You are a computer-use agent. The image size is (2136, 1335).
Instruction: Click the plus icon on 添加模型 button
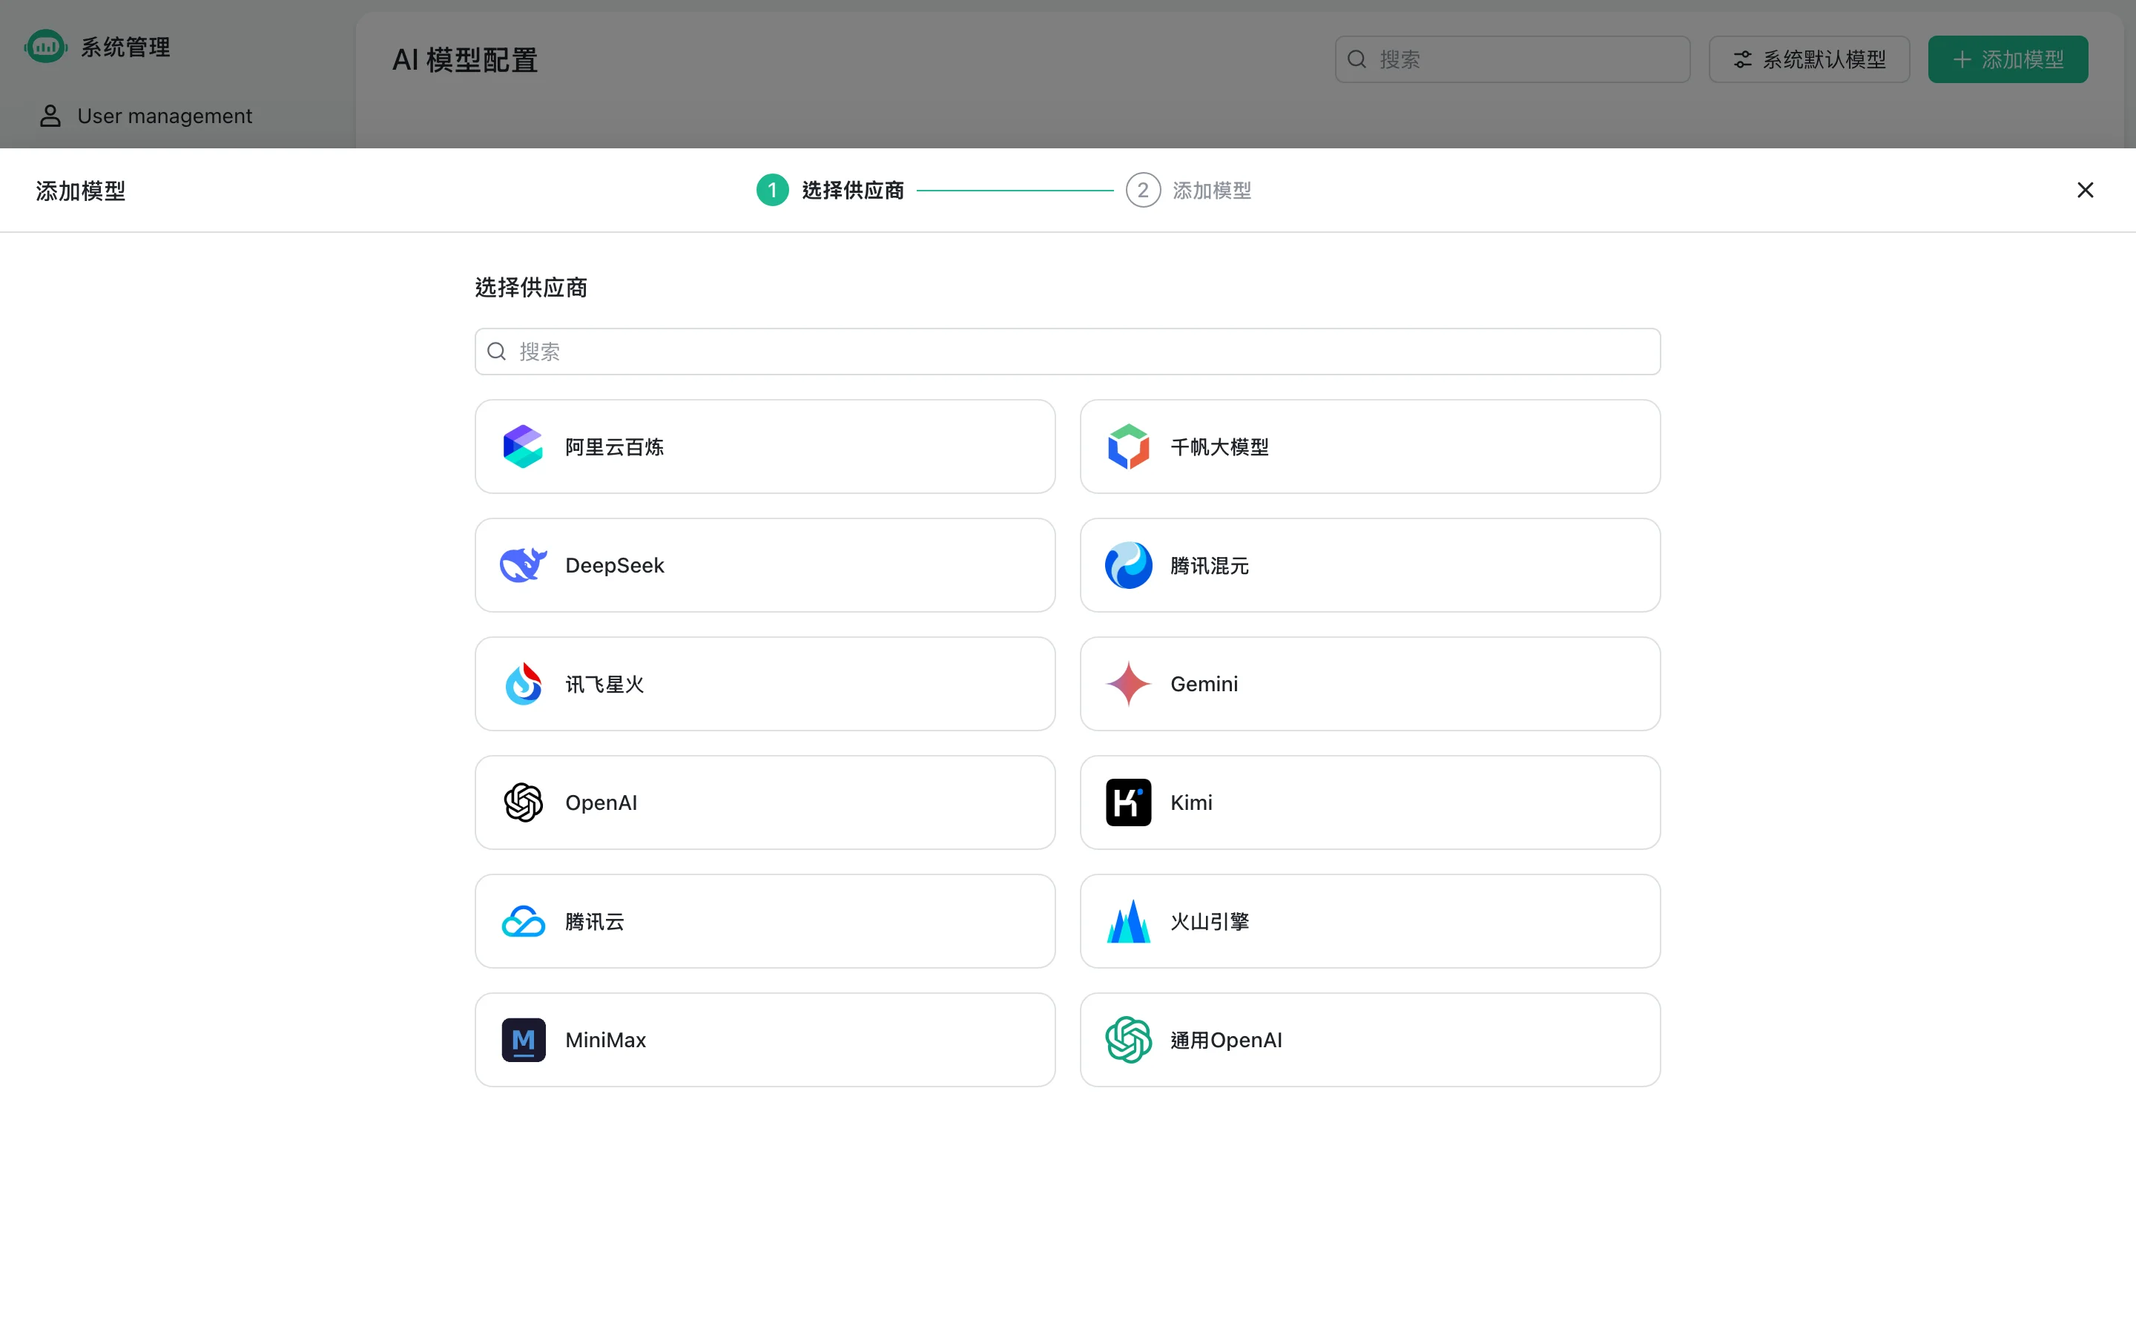1961,59
